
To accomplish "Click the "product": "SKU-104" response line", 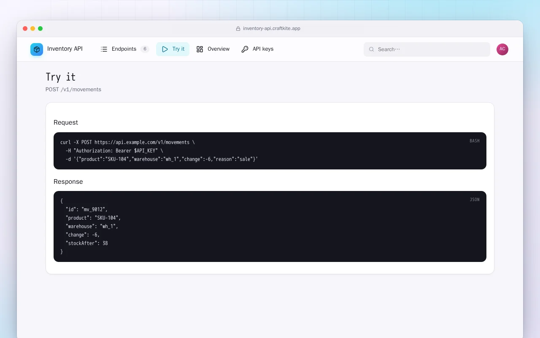I will tap(93, 218).
